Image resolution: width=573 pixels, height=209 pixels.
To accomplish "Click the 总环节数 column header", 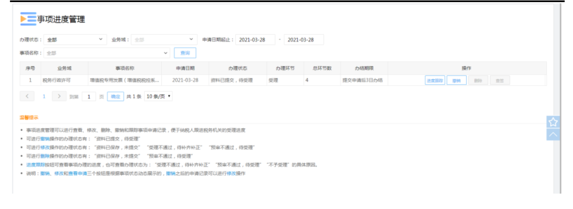I will click(x=322, y=68).
